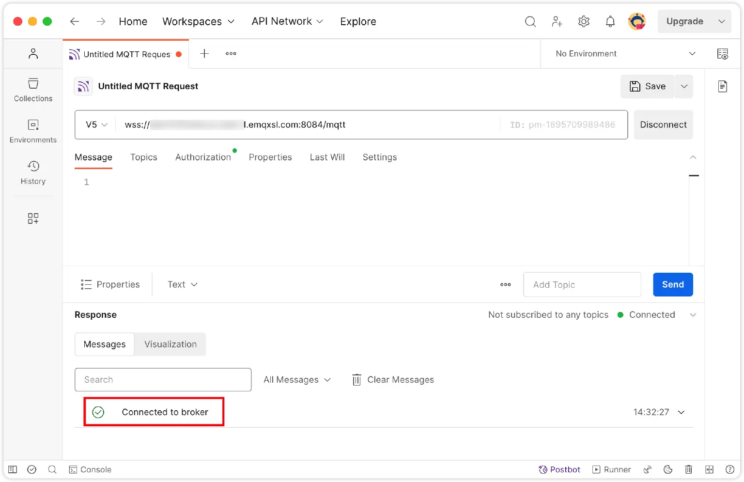The image size is (744, 482).
Task: Switch to the Visualization response view
Action: click(x=170, y=344)
